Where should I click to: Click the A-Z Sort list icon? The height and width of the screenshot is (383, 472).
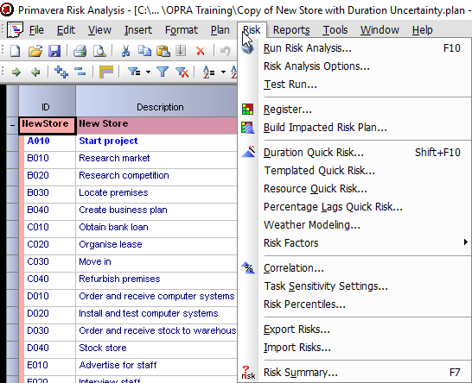[x=208, y=72]
